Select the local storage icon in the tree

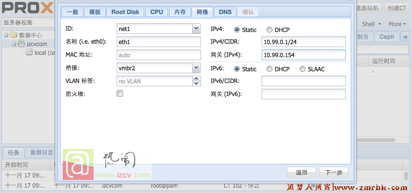click(x=29, y=52)
